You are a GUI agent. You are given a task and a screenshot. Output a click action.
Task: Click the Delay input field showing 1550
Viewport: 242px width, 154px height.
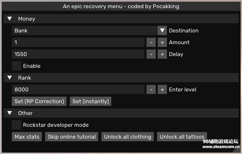(x=78, y=54)
